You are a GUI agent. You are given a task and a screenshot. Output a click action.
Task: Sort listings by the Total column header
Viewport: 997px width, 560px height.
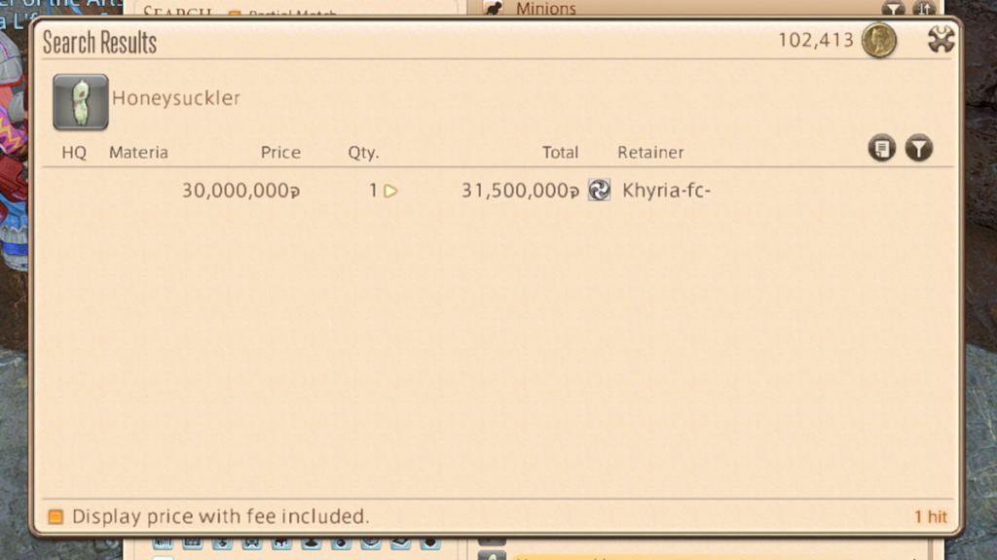tap(560, 153)
